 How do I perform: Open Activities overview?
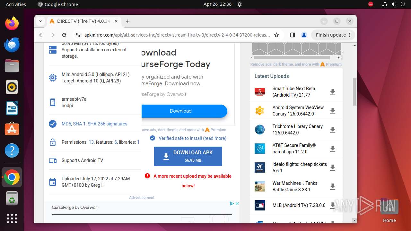point(16,4)
